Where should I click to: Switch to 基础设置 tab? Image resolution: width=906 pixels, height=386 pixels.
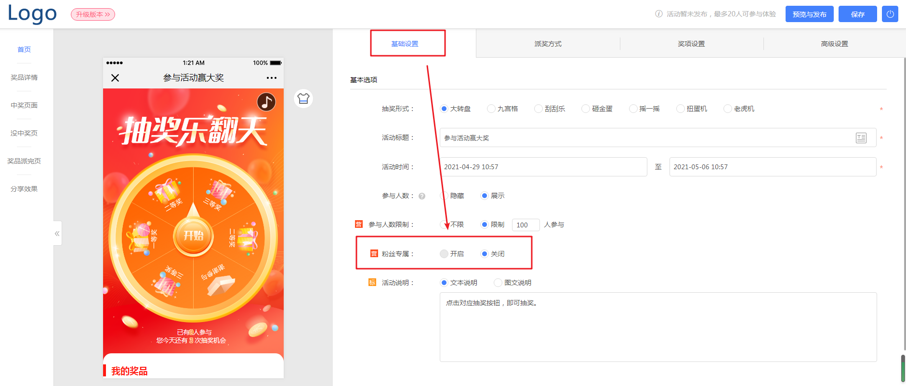pos(405,44)
